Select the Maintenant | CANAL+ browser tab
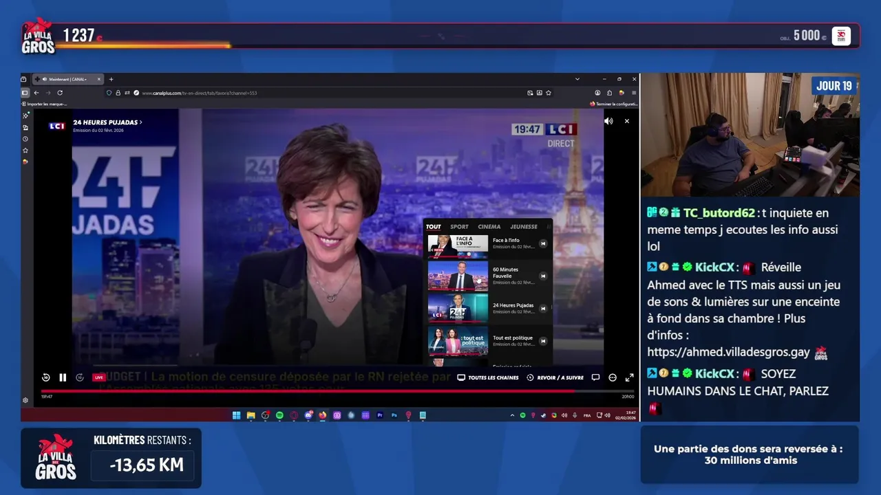This screenshot has width=881, height=495. 67,79
